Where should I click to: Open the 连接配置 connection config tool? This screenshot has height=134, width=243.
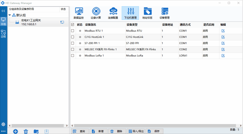(113, 13)
